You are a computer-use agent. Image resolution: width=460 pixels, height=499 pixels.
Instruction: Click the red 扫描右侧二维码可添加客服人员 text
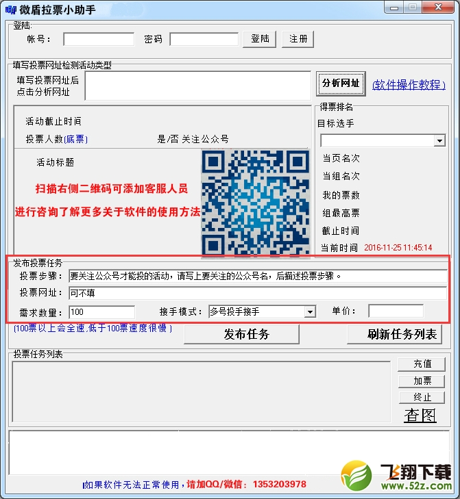(112, 189)
